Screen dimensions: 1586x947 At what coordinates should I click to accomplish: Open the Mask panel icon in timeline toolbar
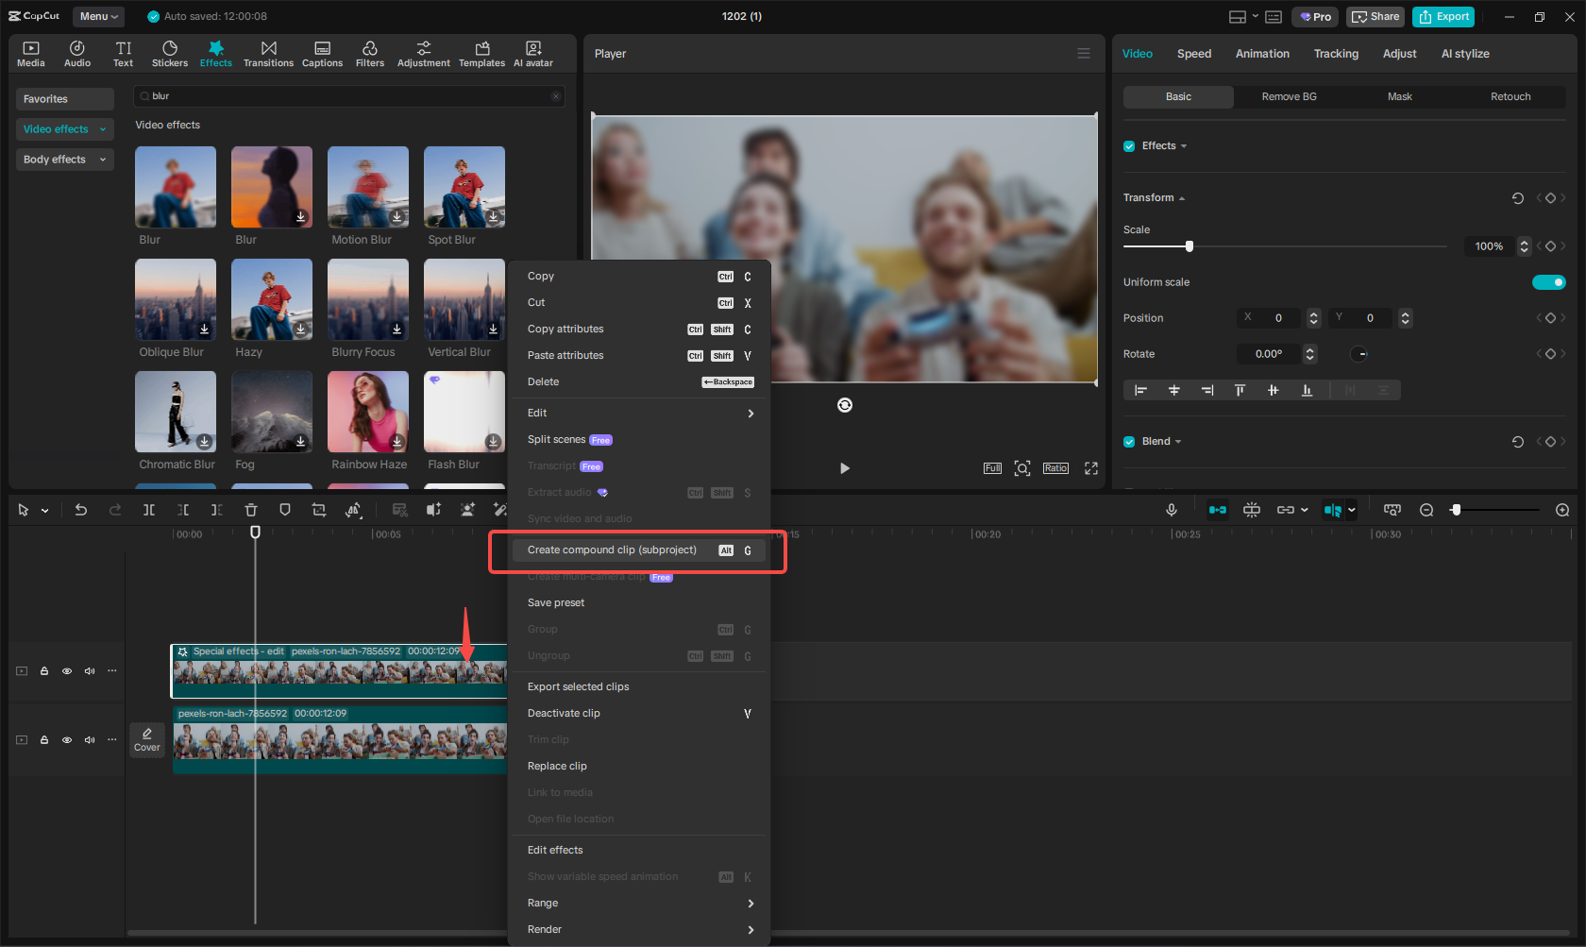click(284, 509)
